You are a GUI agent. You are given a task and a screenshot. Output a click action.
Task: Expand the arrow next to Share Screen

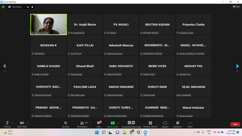pyautogui.click(x=118, y=123)
